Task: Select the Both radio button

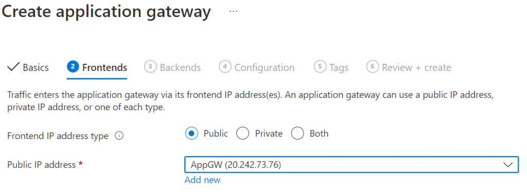Action: pyautogui.click(x=297, y=133)
